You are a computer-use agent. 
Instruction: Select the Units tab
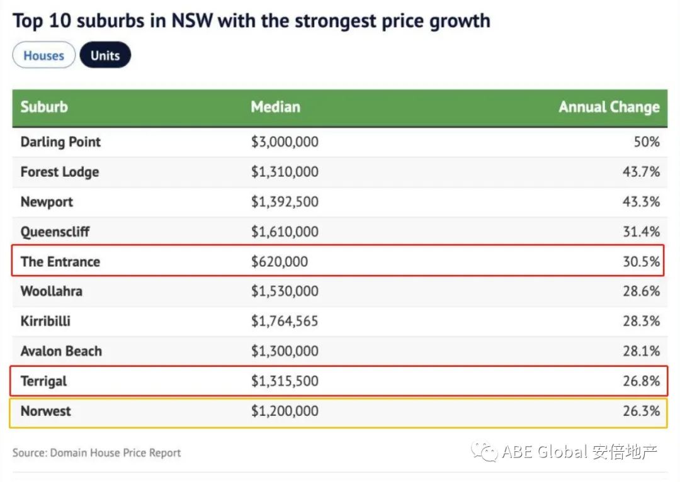[105, 55]
